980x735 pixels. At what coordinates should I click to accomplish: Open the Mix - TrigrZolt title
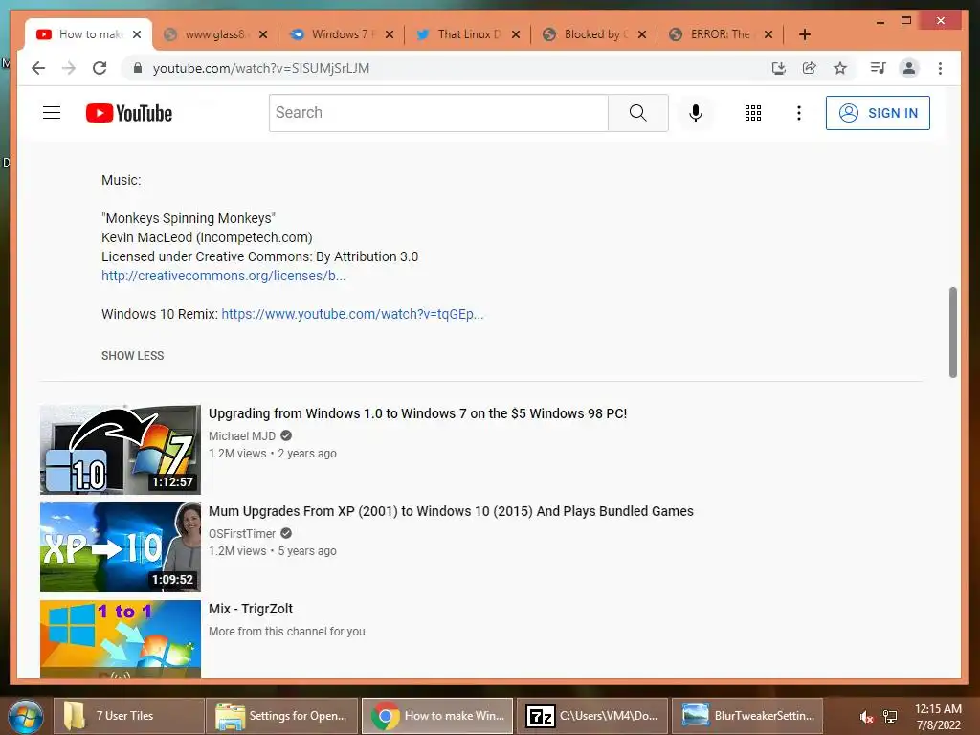click(x=251, y=609)
